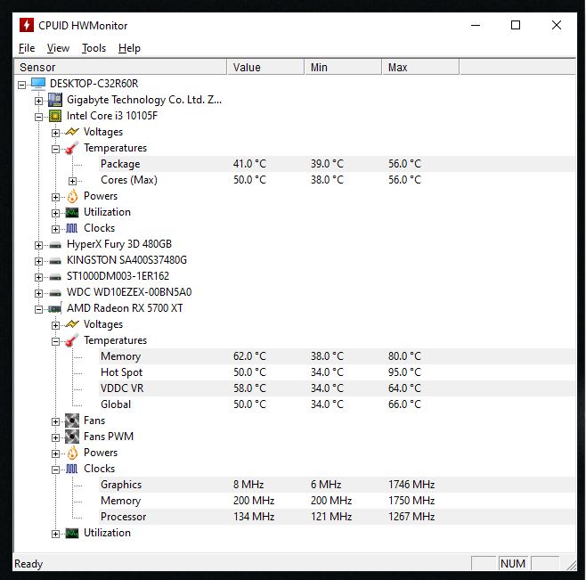The height and width of the screenshot is (580, 586).
Task: Expand the Gigabyte Technology motherboard node
Action: coord(38,101)
